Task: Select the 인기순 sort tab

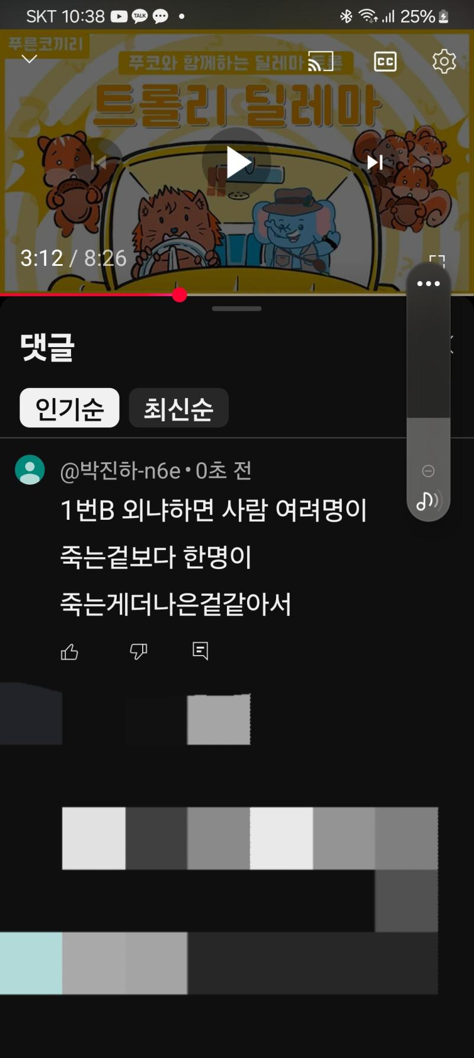Action: (69, 408)
